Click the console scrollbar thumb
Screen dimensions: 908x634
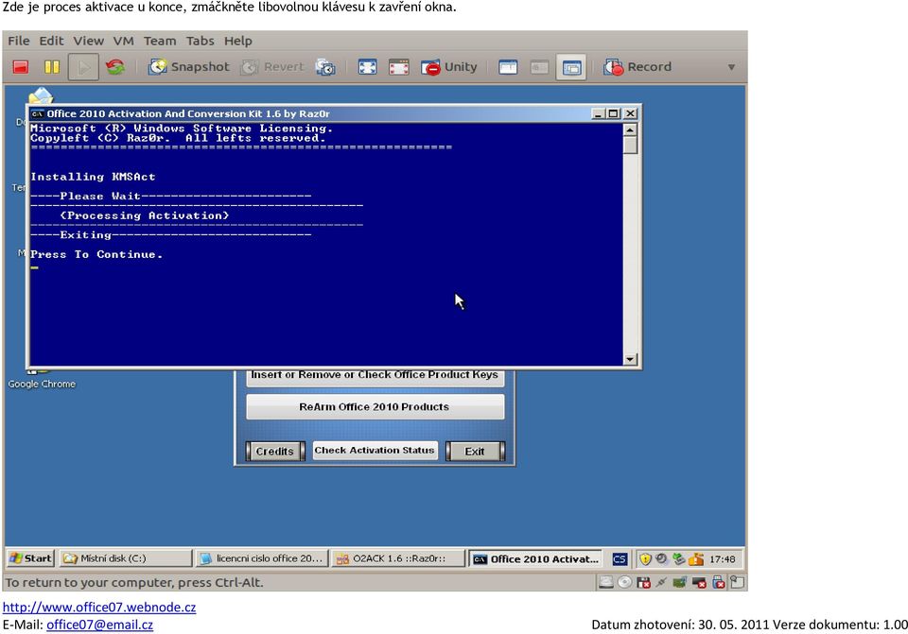click(630, 145)
